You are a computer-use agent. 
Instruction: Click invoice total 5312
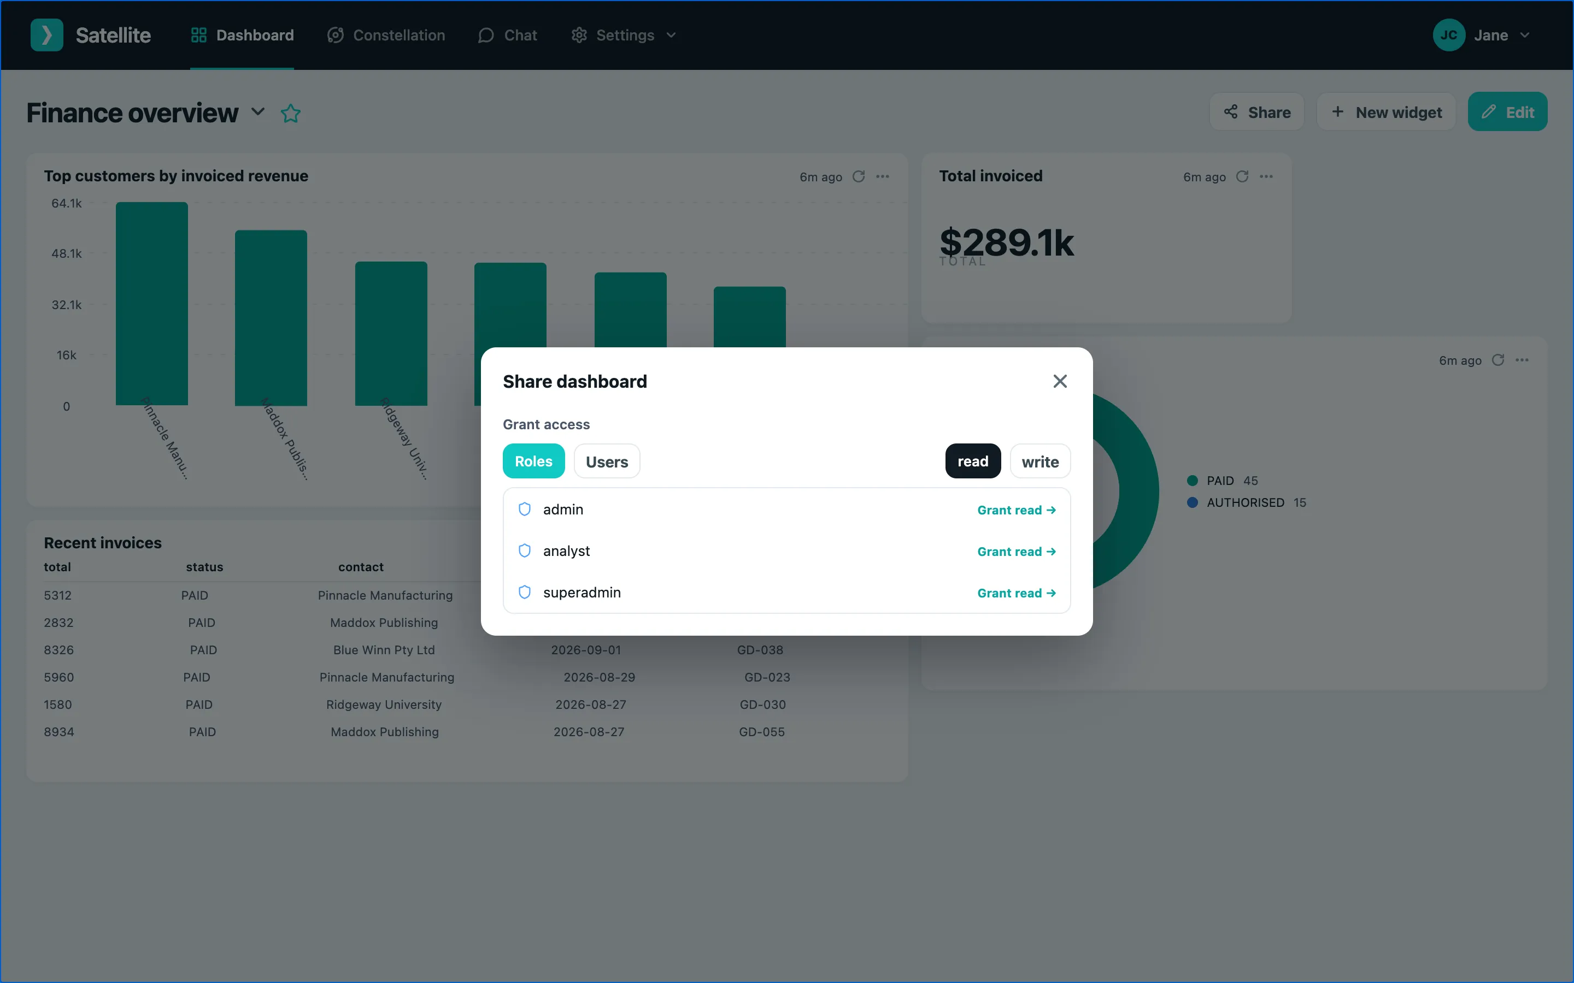(58, 595)
